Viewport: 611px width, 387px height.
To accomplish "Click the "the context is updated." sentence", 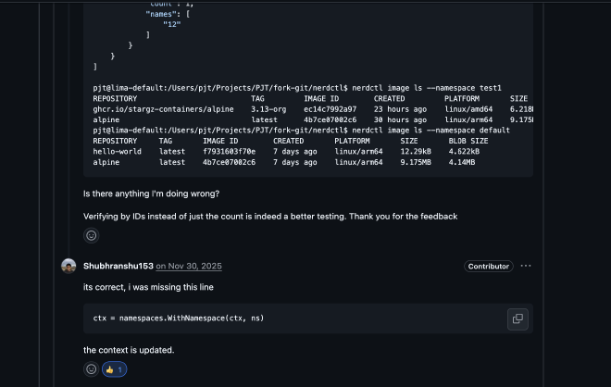I will click(128, 350).
